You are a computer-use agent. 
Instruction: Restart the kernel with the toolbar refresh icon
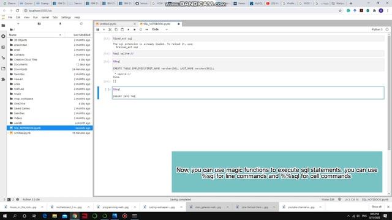(140, 29)
